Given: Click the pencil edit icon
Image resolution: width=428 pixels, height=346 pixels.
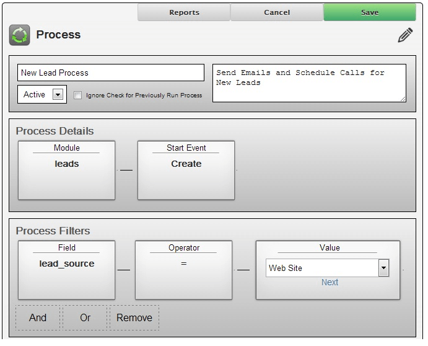Looking at the screenshot, I should [x=405, y=35].
